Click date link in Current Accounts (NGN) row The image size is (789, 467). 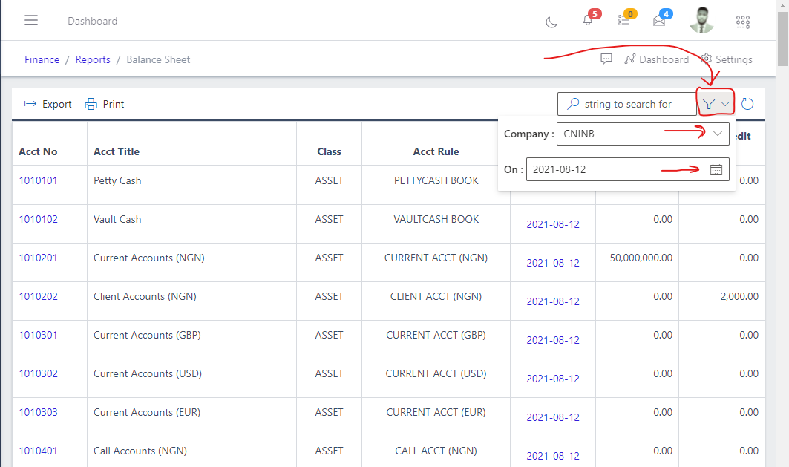[x=553, y=263]
